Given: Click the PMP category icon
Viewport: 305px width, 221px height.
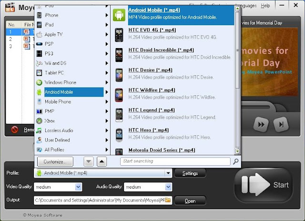Looking at the screenshot, I should pyautogui.click(x=39, y=111).
